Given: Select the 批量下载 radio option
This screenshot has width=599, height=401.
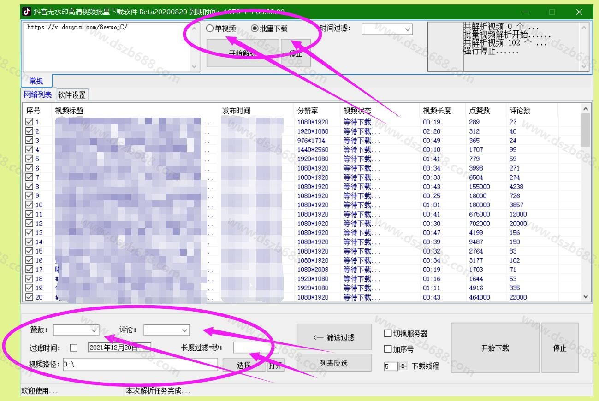Looking at the screenshot, I should point(269,29).
